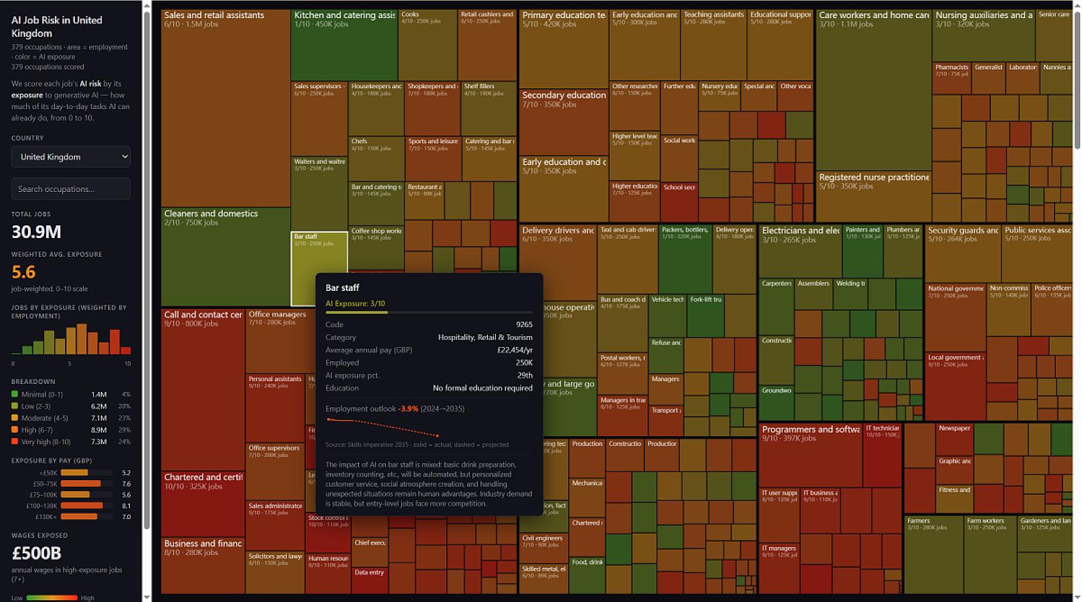This screenshot has height=602, width=1082.
Task: Select the IT technicians tile
Action: tap(883, 455)
